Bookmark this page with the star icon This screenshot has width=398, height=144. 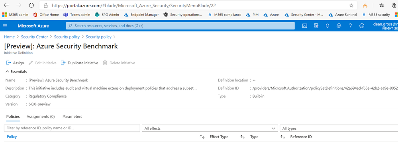351,5
